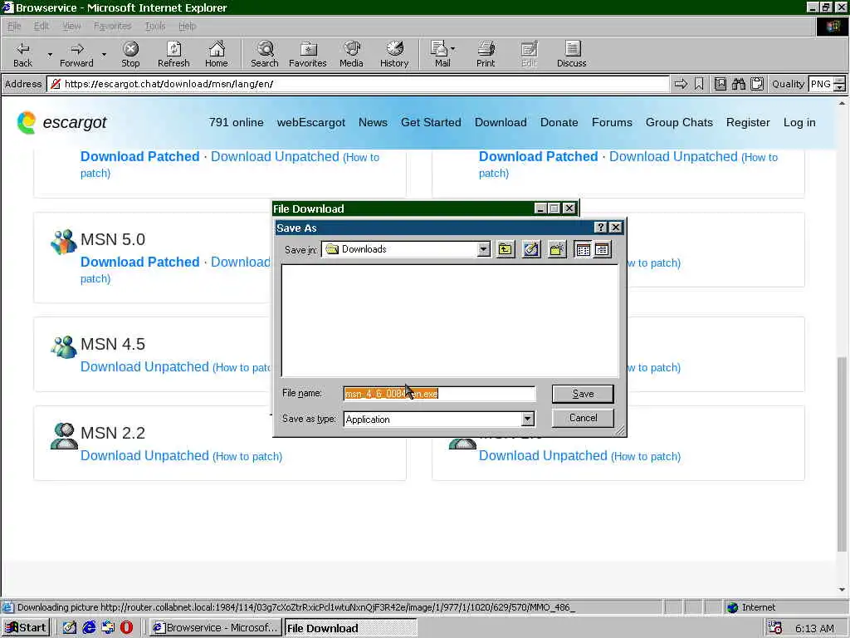Click the escargot logo
Image resolution: width=850 pixels, height=638 pixels.
[61, 123]
